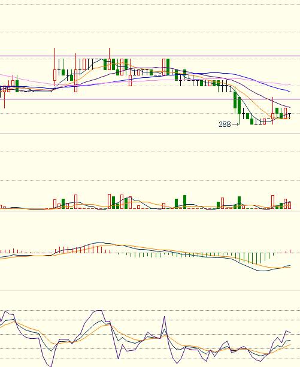Click the divider between price and volume panels

tap(150, 134)
